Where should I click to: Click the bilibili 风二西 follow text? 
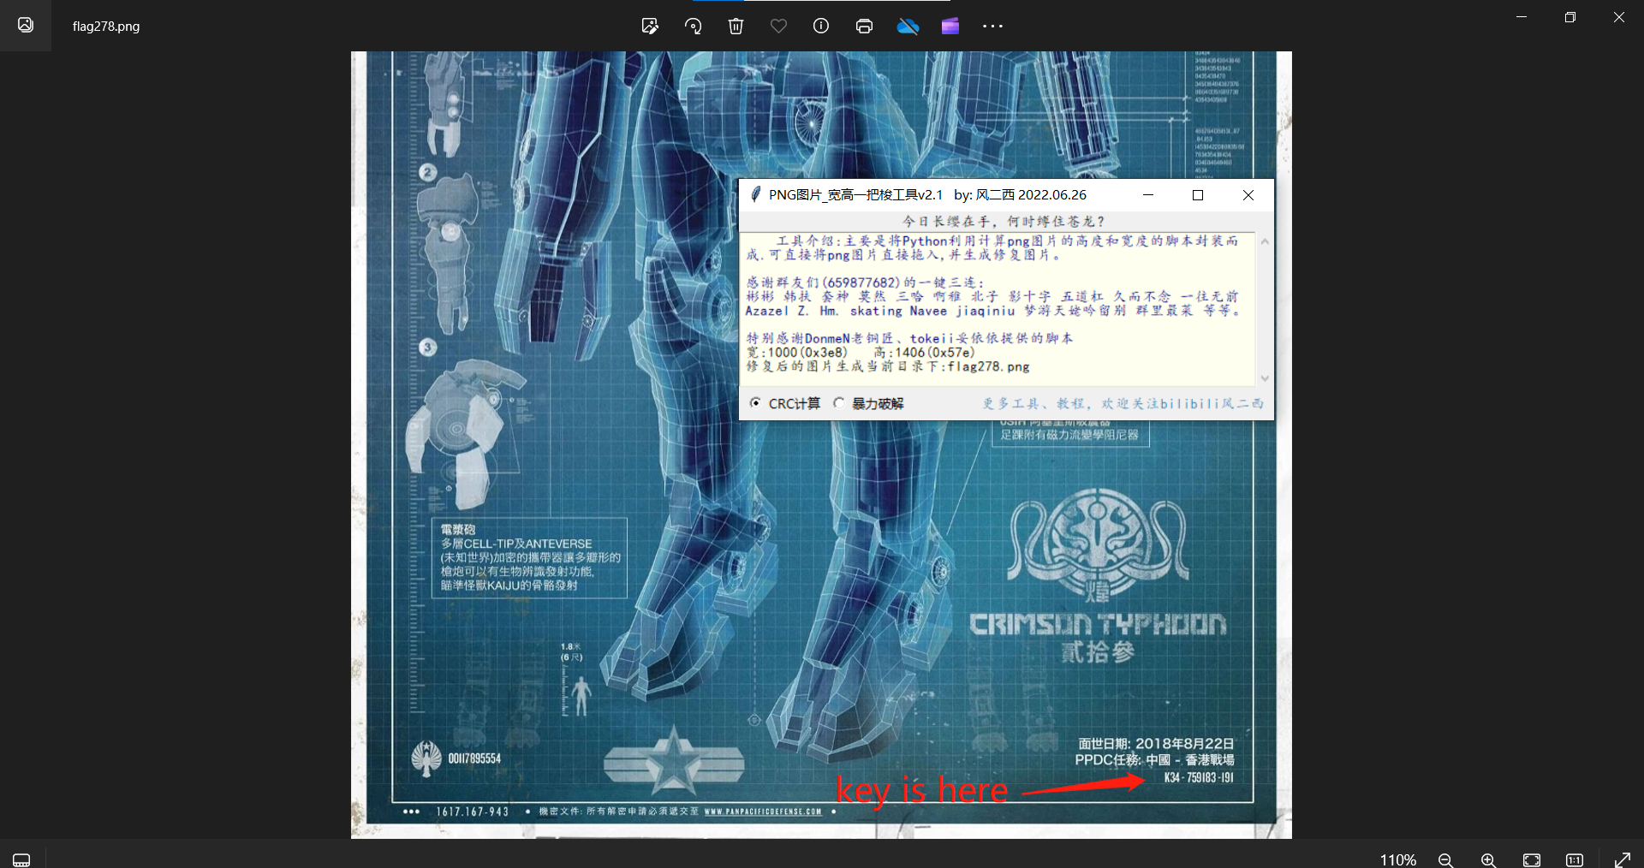click(x=1123, y=403)
